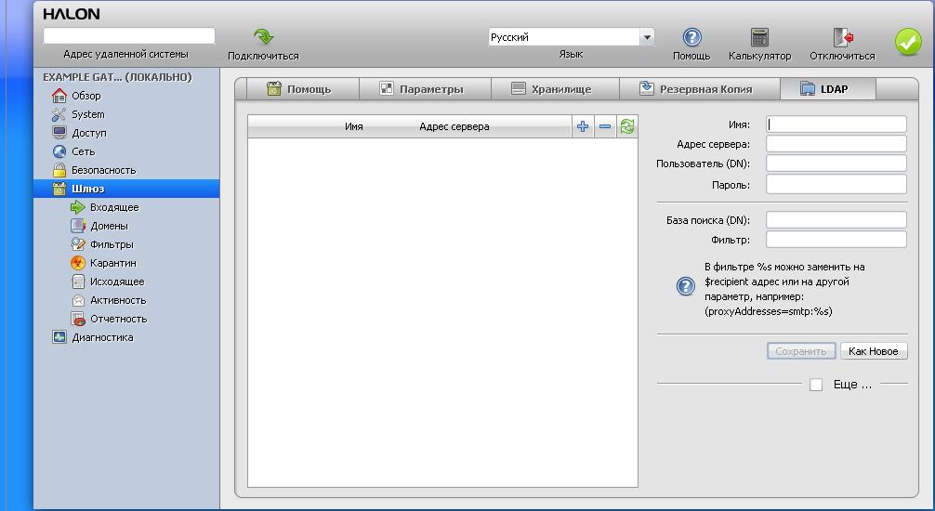Image resolution: width=935 pixels, height=511 pixels.
Task: Click the Исходящее icon
Action: [77, 282]
